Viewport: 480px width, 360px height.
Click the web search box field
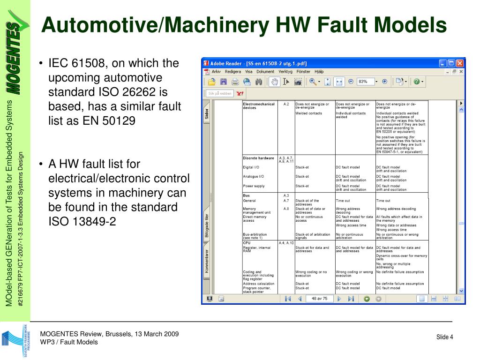220,93
